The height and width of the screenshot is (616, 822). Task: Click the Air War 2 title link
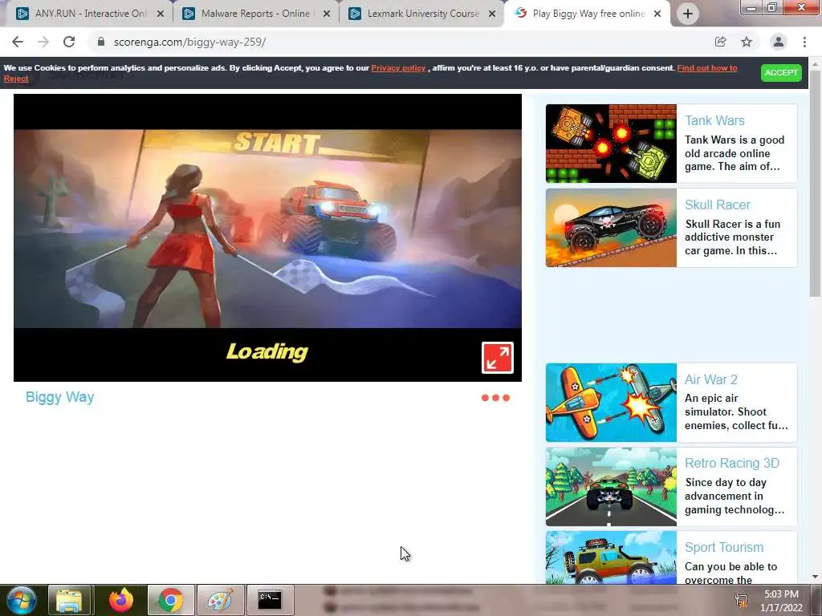pyautogui.click(x=711, y=379)
